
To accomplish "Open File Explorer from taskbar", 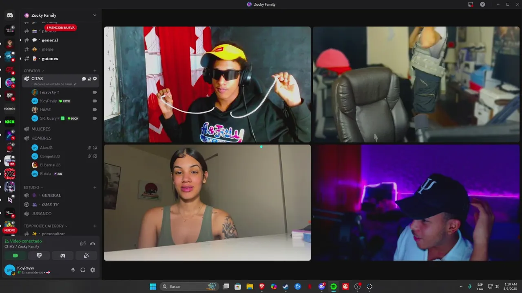I will click(250, 286).
